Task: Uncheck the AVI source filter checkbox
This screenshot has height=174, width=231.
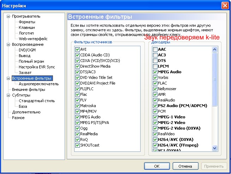Action: [77, 49]
